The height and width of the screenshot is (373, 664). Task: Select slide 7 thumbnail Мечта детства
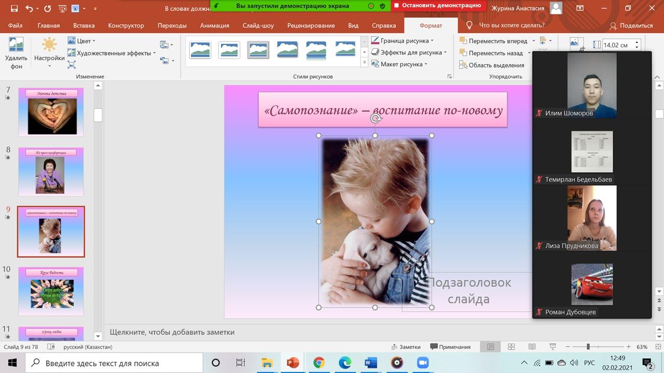click(x=50, y=112)
